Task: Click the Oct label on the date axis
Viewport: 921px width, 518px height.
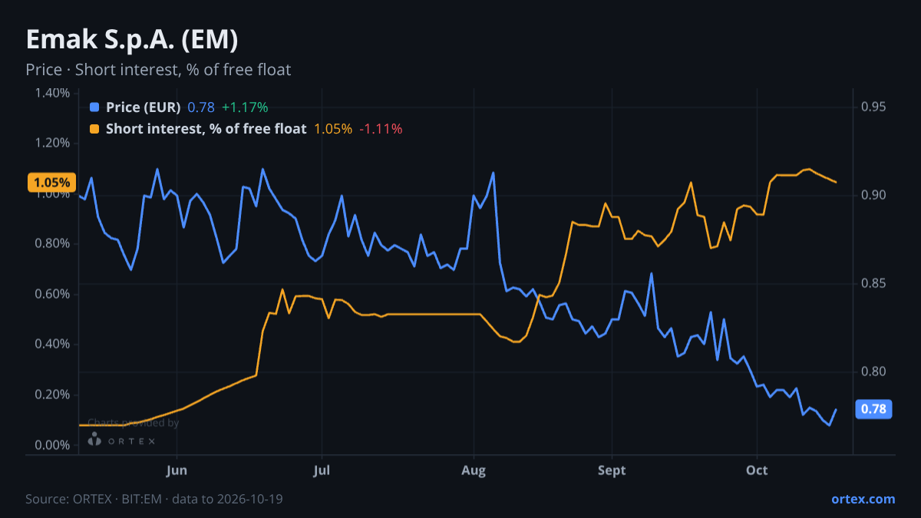Action: [x=757, y=470]
